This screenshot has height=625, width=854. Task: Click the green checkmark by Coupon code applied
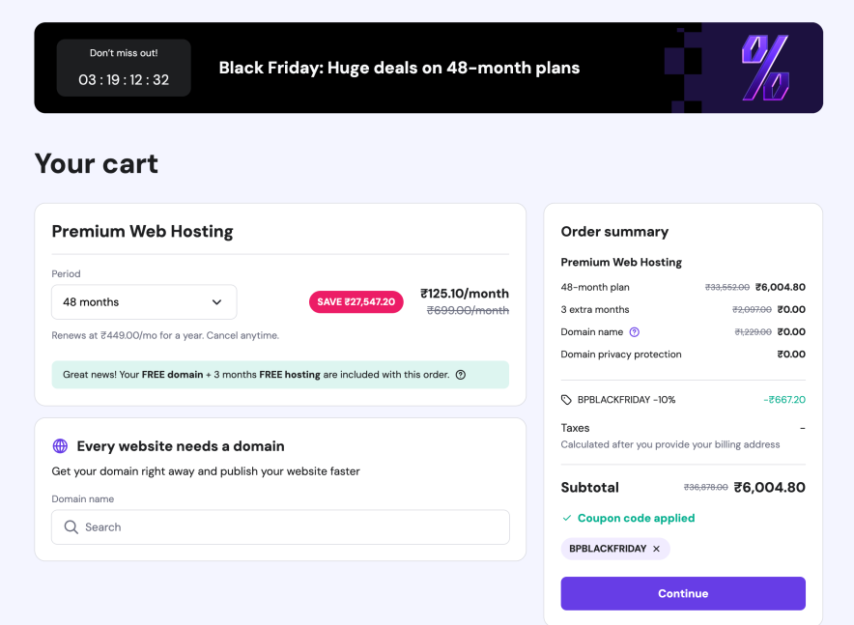567,519
